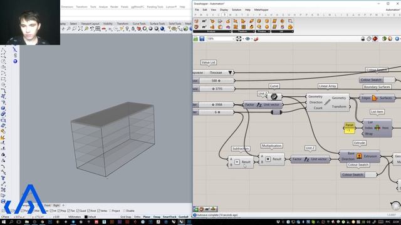The height and width of the screenshot is (225, 401).
Task: Switch to the Front viewport tab
Action: pos(48,206)
